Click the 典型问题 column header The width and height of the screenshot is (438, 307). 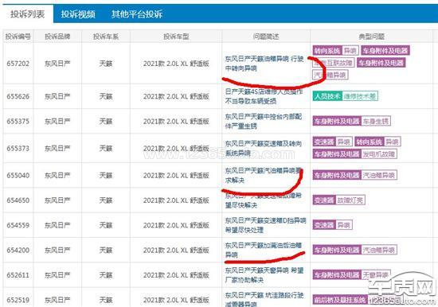pyautogui.click(x=371, y=37)
